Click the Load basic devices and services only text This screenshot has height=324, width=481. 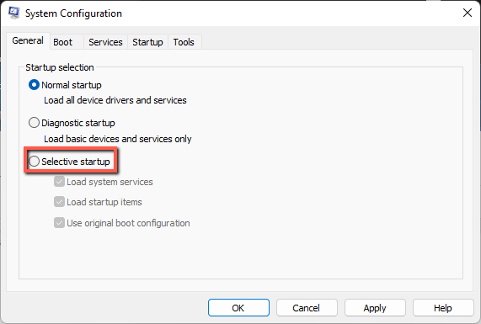[x=118, y=139]
